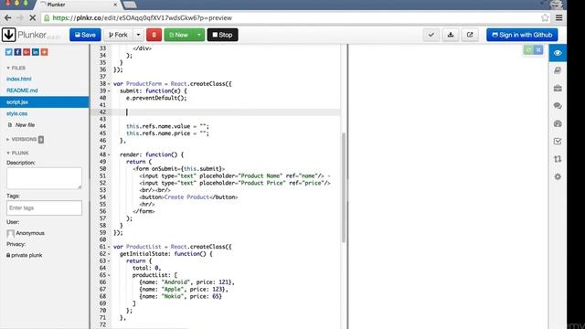Open the gear settings sidebar icon
Image resolution: width=585 pixels, height=329 pixels.
pyautogui.click(x=558, y=176)
